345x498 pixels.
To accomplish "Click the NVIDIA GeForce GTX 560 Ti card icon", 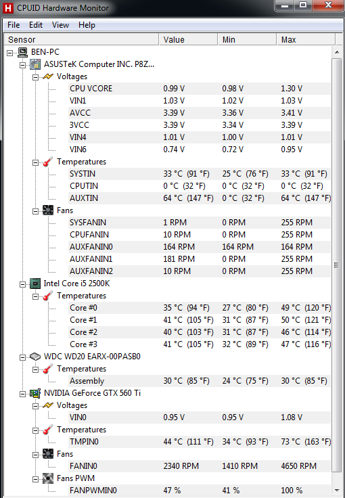I will (35, 393).
